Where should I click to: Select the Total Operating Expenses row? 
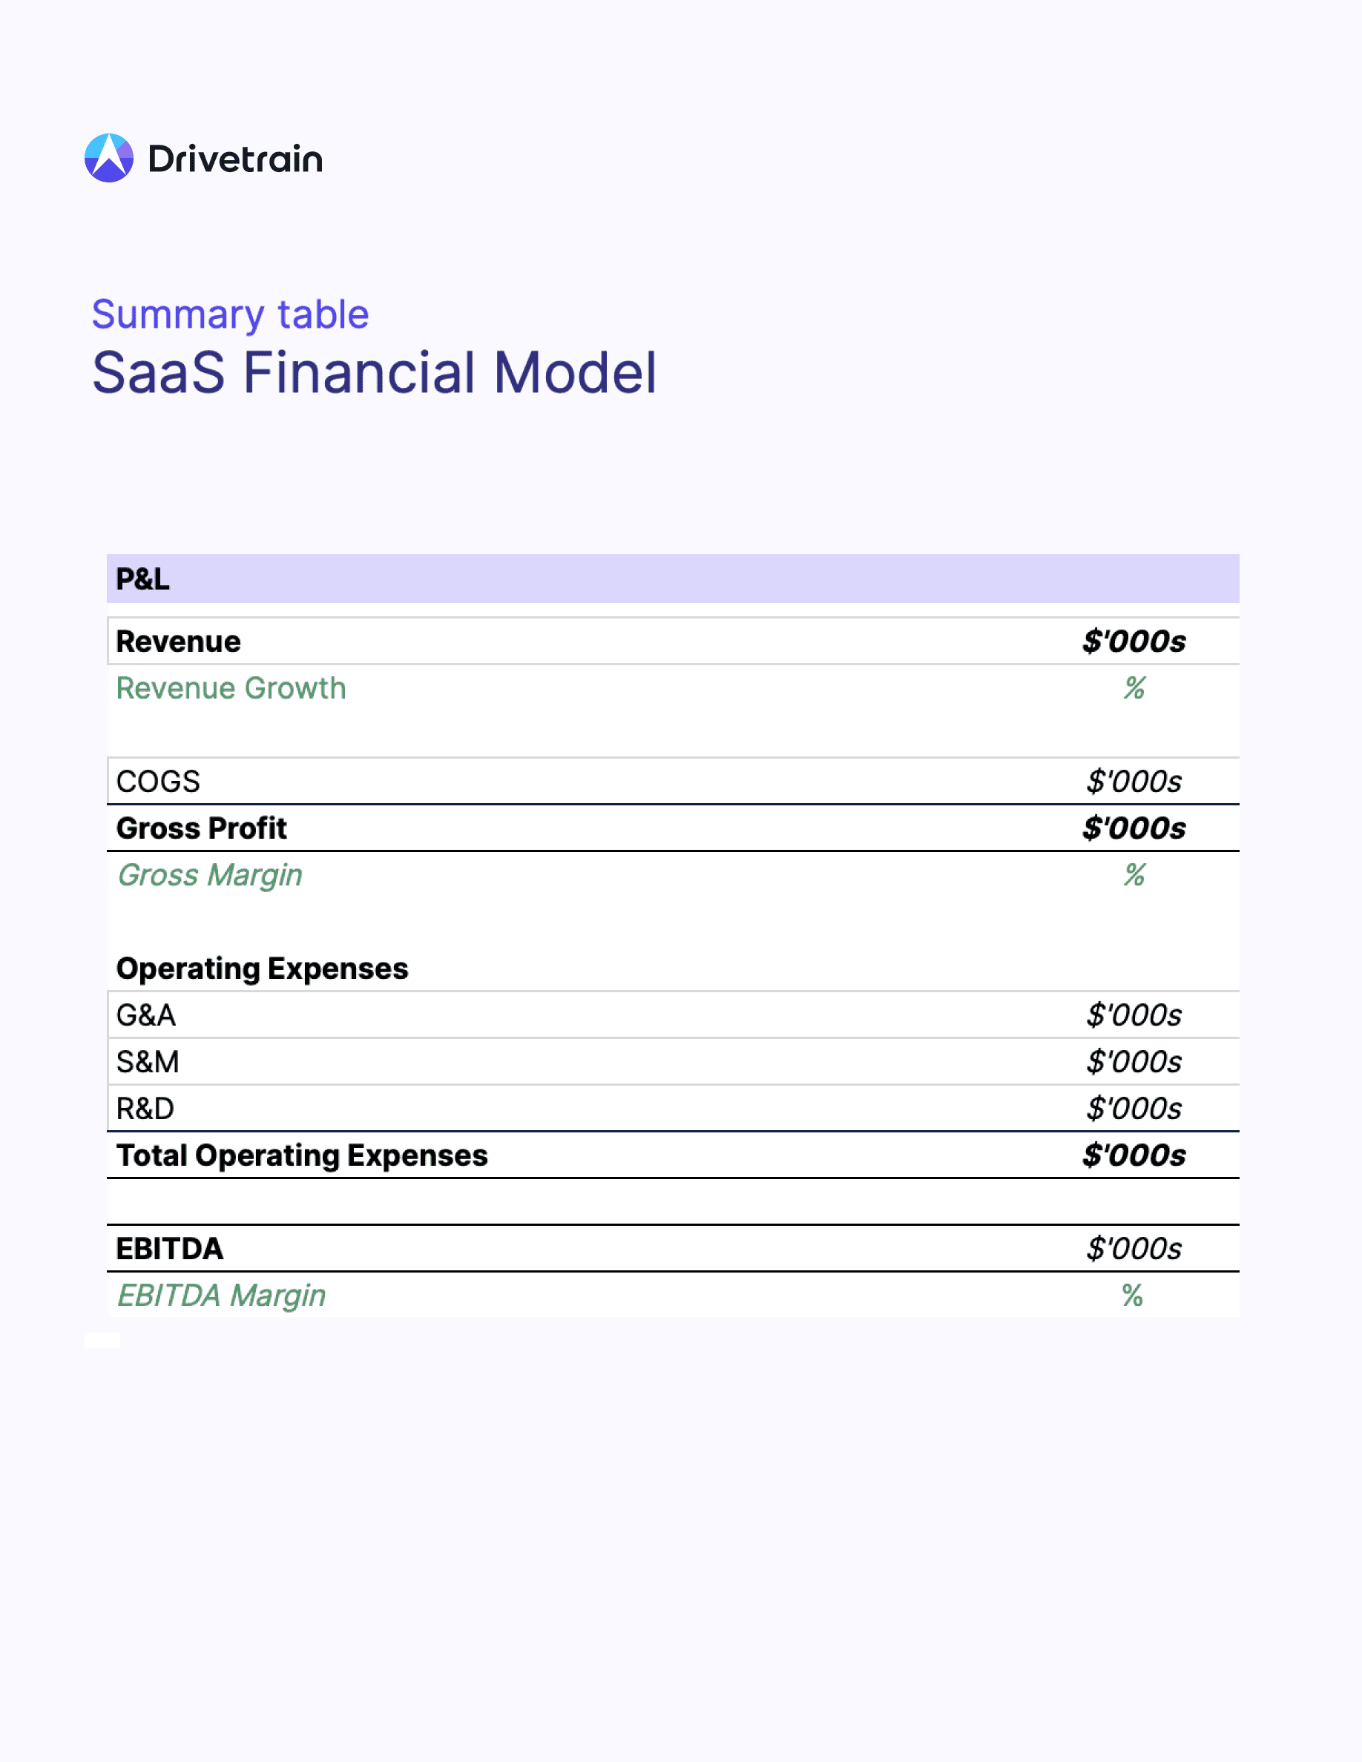(x=673, y=1155)
